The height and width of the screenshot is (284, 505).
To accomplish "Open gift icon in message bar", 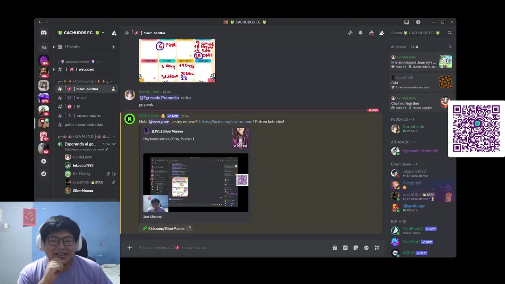I will (x=335, y=248).
